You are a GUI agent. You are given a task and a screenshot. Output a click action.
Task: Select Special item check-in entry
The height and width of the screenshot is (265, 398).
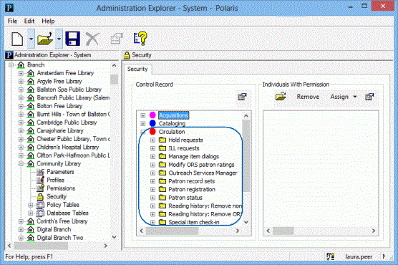[x=194, y=222]
